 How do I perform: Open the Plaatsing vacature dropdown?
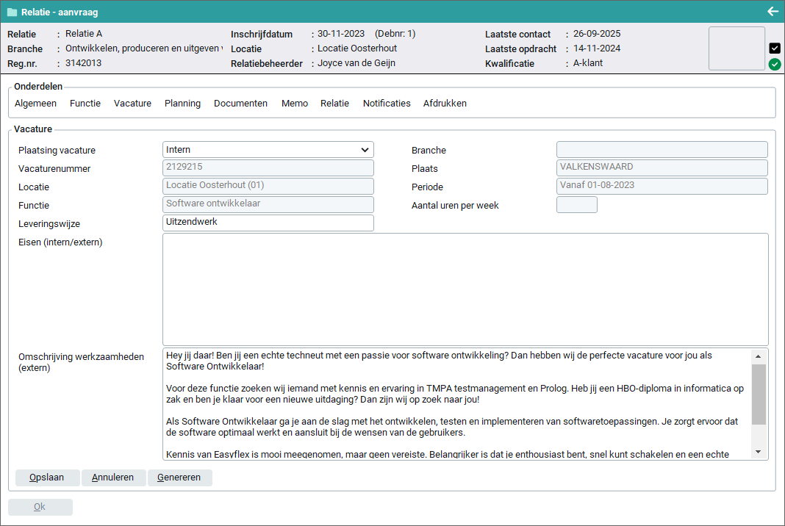268,150
